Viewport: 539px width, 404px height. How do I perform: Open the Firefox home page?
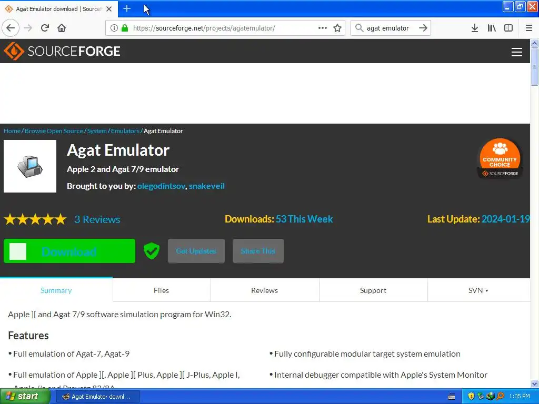(x=62, y=28)
